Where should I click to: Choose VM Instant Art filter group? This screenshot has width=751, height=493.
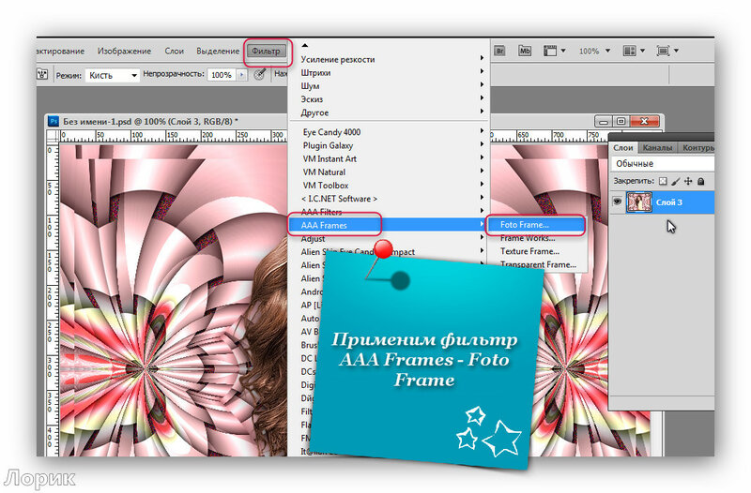click(390, 158)
